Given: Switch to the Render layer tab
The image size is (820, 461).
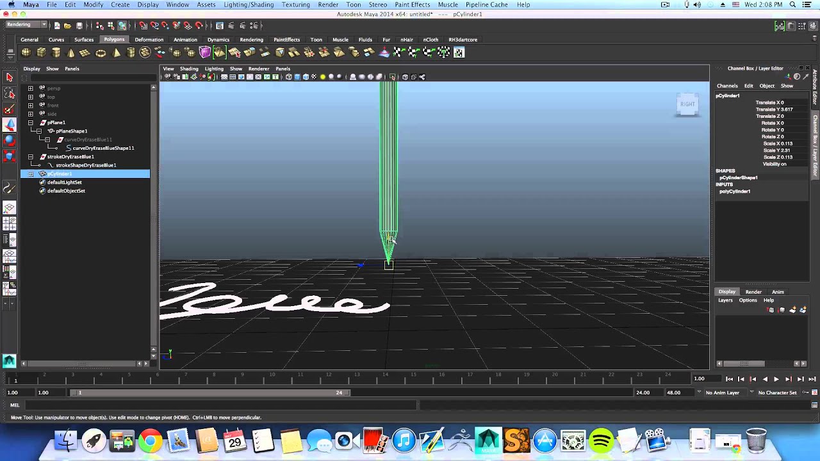Looking at the screenshot, I should 753,292.
